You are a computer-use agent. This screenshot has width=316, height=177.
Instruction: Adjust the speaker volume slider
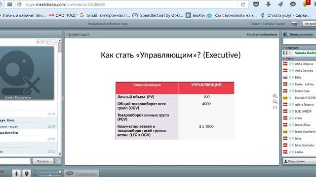point(50,172)
